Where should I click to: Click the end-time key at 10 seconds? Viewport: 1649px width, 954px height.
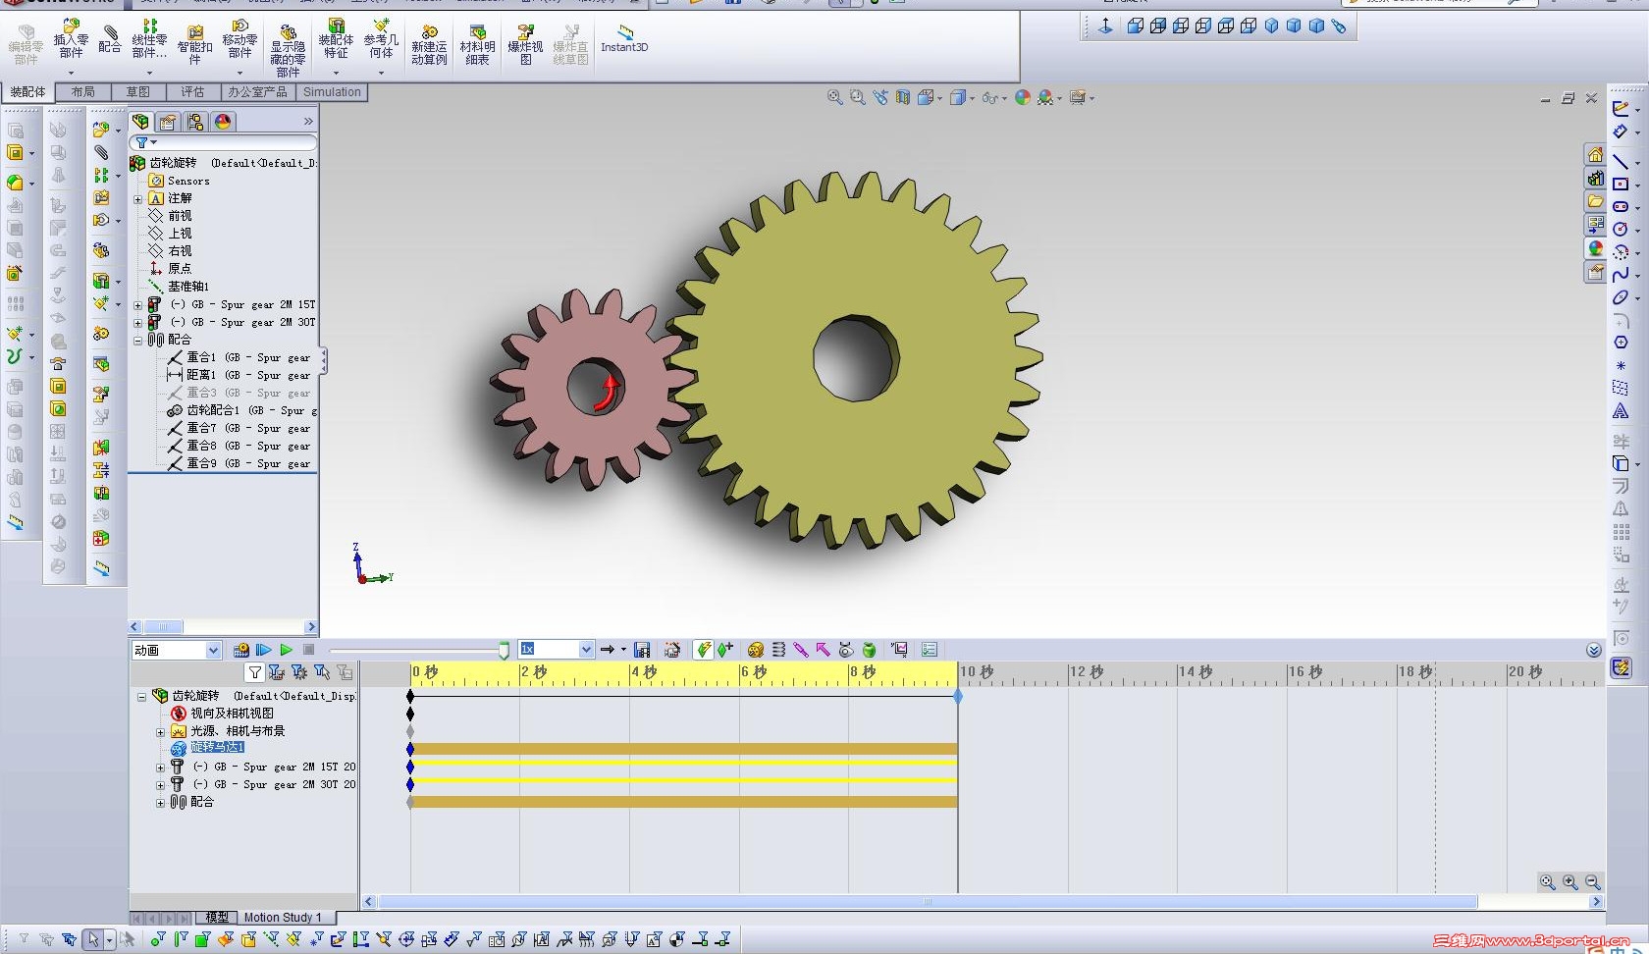(958, 696)
